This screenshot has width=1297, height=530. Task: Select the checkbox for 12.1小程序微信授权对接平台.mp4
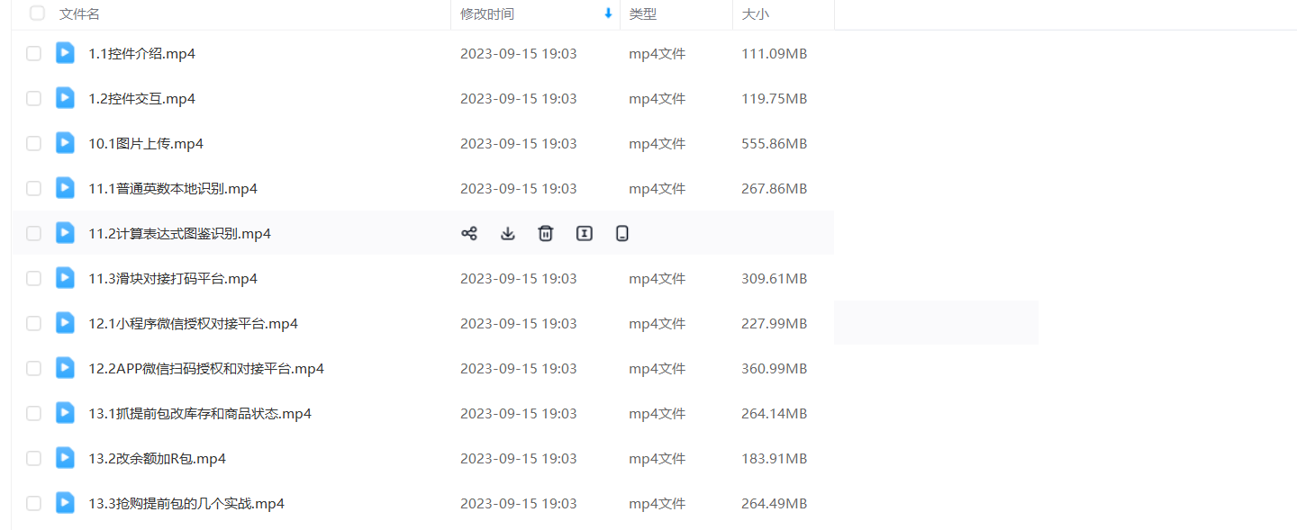click(33, 324)
